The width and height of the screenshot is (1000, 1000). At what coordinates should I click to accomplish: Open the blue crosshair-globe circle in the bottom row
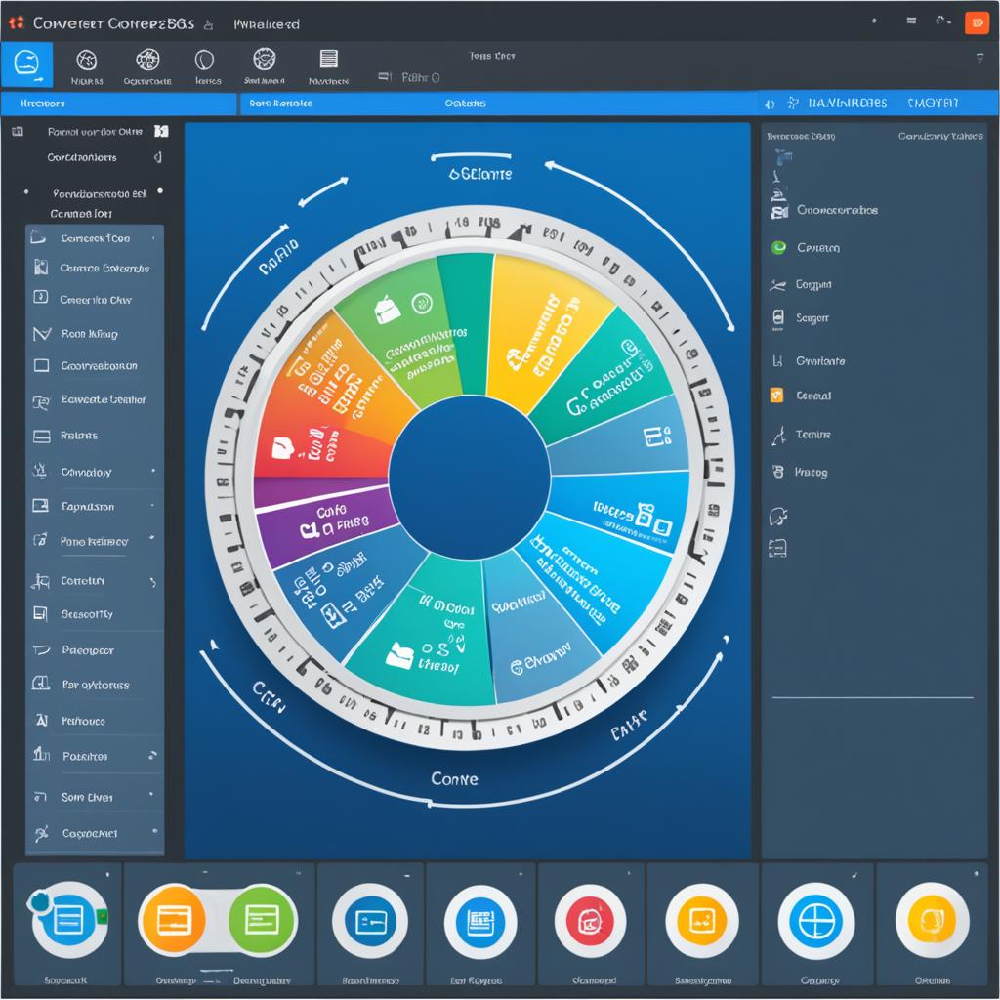pyautogui.click(x=815, y=921)
